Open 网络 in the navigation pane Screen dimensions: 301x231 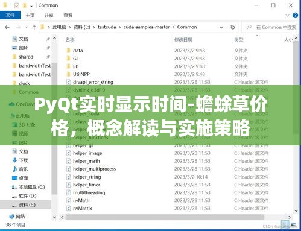click(21, 217)
